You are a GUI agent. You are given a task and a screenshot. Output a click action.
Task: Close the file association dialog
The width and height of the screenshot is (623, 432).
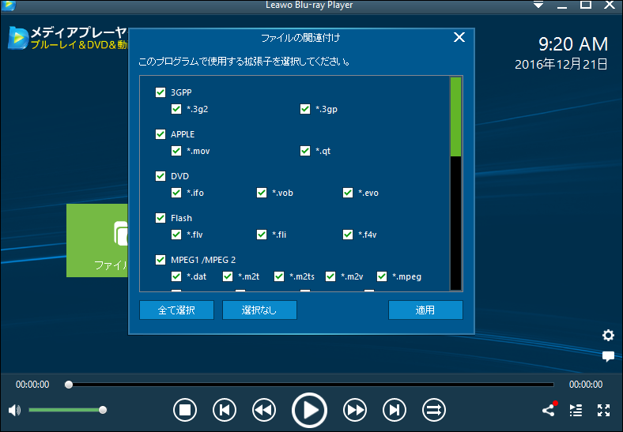tap(459, 37)
